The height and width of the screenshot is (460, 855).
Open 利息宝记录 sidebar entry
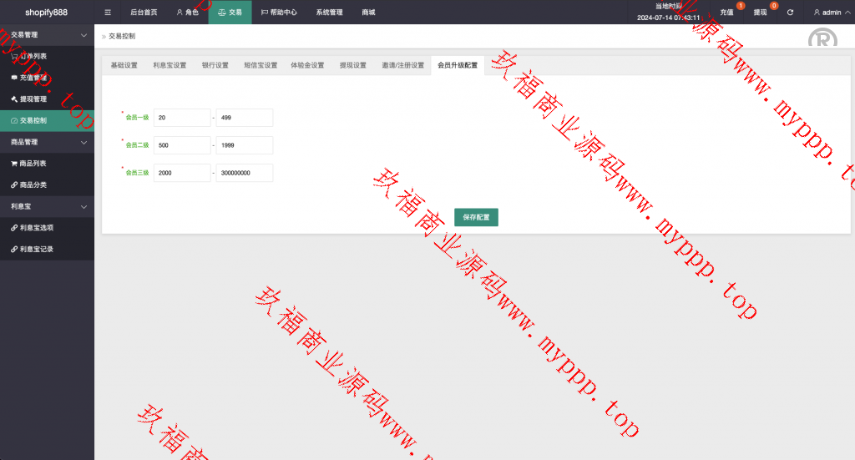pos(36,249)
